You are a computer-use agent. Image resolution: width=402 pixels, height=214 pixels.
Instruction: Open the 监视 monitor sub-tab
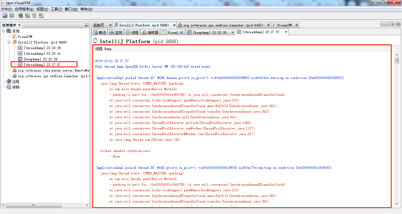[x=116, y=32]
